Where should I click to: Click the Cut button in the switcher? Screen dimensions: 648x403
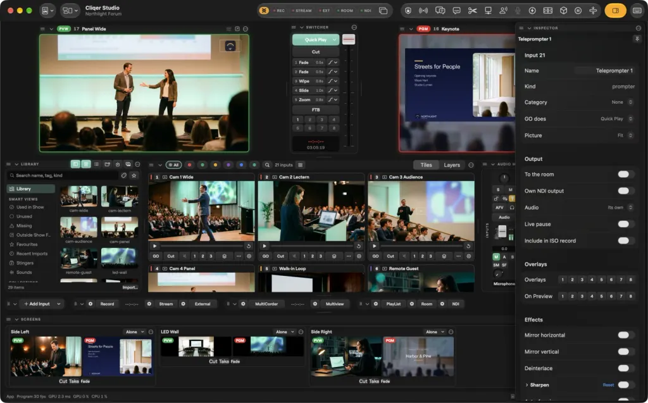[x=316, y=52]
